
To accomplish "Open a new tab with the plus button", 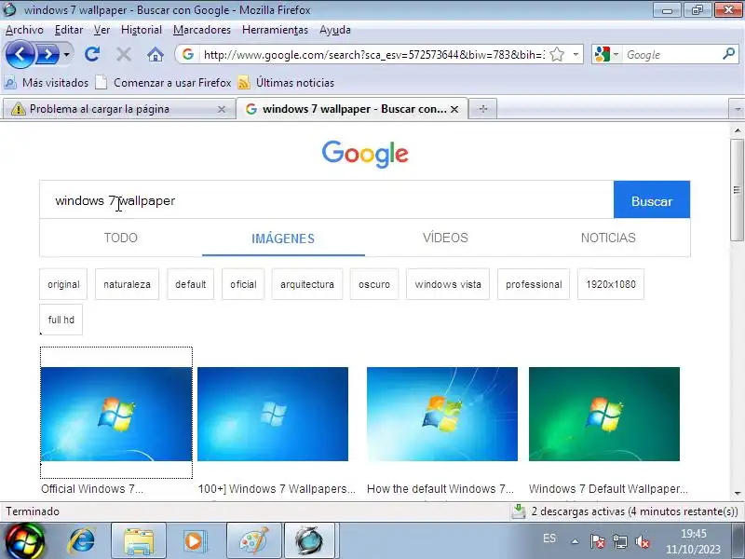I will (x=482, y=109).
